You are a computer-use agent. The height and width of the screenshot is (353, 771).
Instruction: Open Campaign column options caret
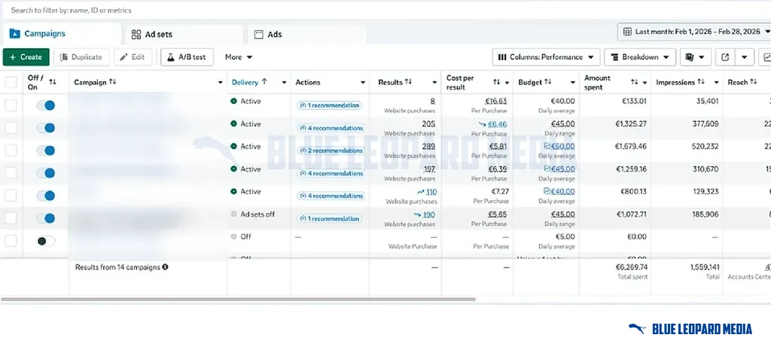click(220, 83)
